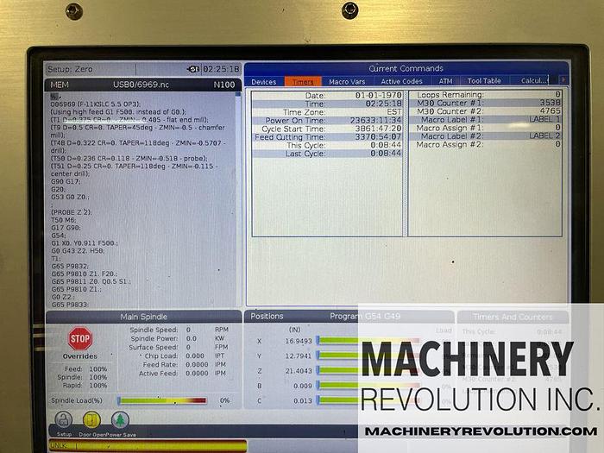Open the Devices tab
Screen dimensions: 604x453
(x=264, y=82)
